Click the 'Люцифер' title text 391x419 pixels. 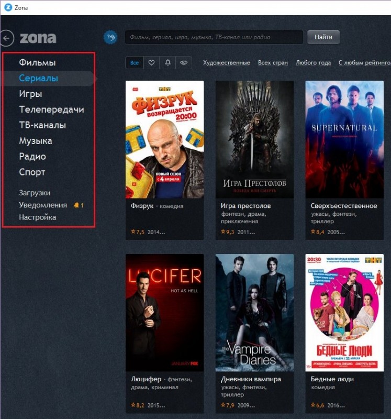click(146, 379)
